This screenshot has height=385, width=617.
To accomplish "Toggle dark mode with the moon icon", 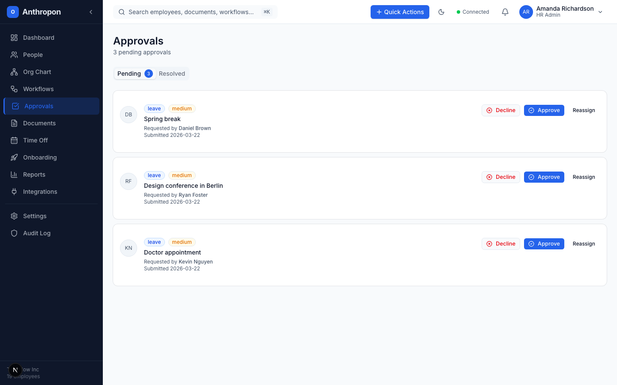I will point(441,12).
